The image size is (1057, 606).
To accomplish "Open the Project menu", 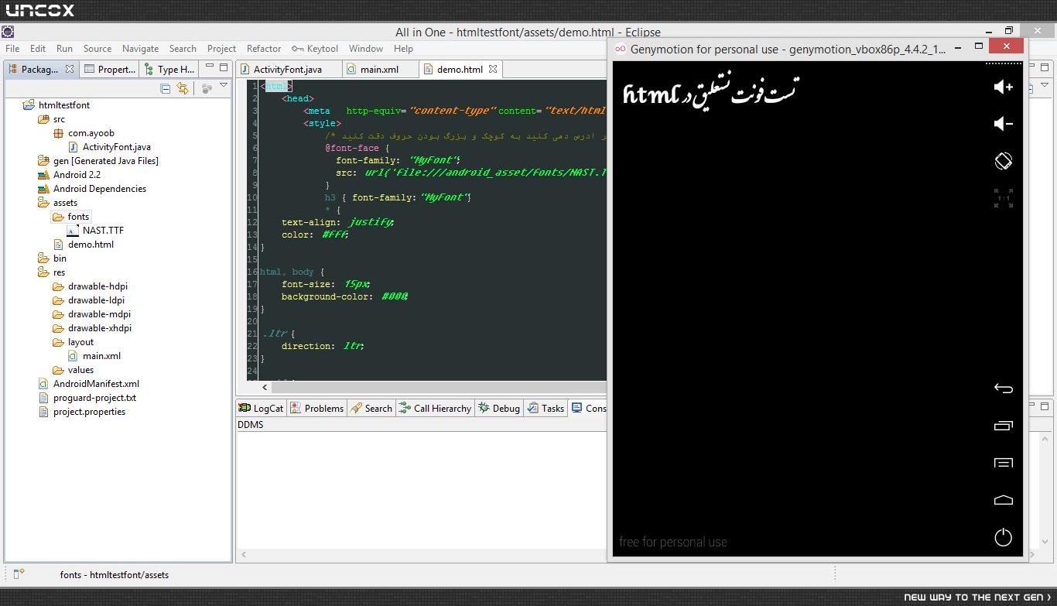I will click(x=221, y=48).
